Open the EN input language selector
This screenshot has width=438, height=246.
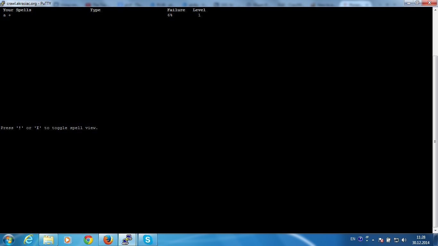(x=353, y=239)
